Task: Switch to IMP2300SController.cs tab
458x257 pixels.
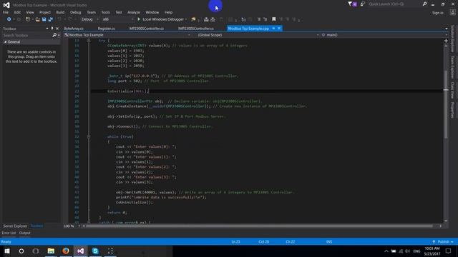Action: 195,29
